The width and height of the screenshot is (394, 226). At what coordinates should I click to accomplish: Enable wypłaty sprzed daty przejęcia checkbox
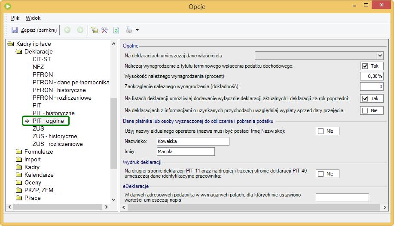click(365, 110)
